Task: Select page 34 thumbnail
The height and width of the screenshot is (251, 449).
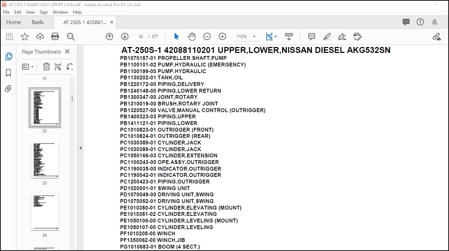Action: click(45, 212)
